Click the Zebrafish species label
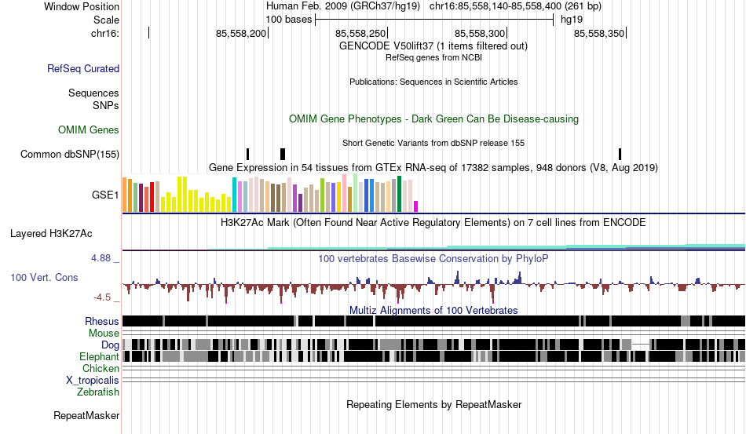746x434 pixels. (x=98, y=392)
